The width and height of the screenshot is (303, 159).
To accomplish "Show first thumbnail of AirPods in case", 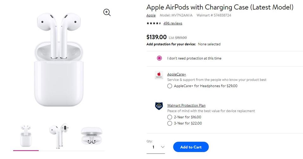I will tap(26, 136).
